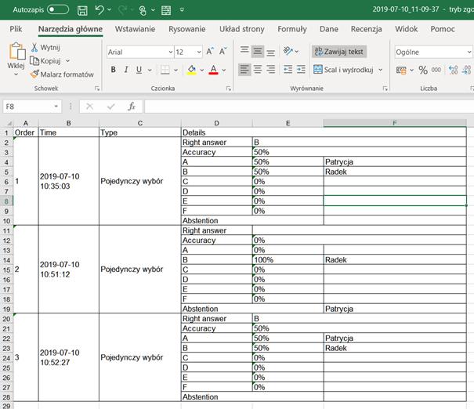Click the Undo arrow icon

[100, 10]
